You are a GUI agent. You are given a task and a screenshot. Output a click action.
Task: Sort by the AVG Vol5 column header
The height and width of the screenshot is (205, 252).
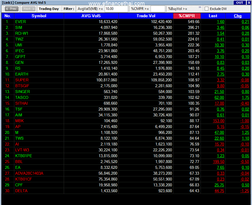click(x=91, y=16)
